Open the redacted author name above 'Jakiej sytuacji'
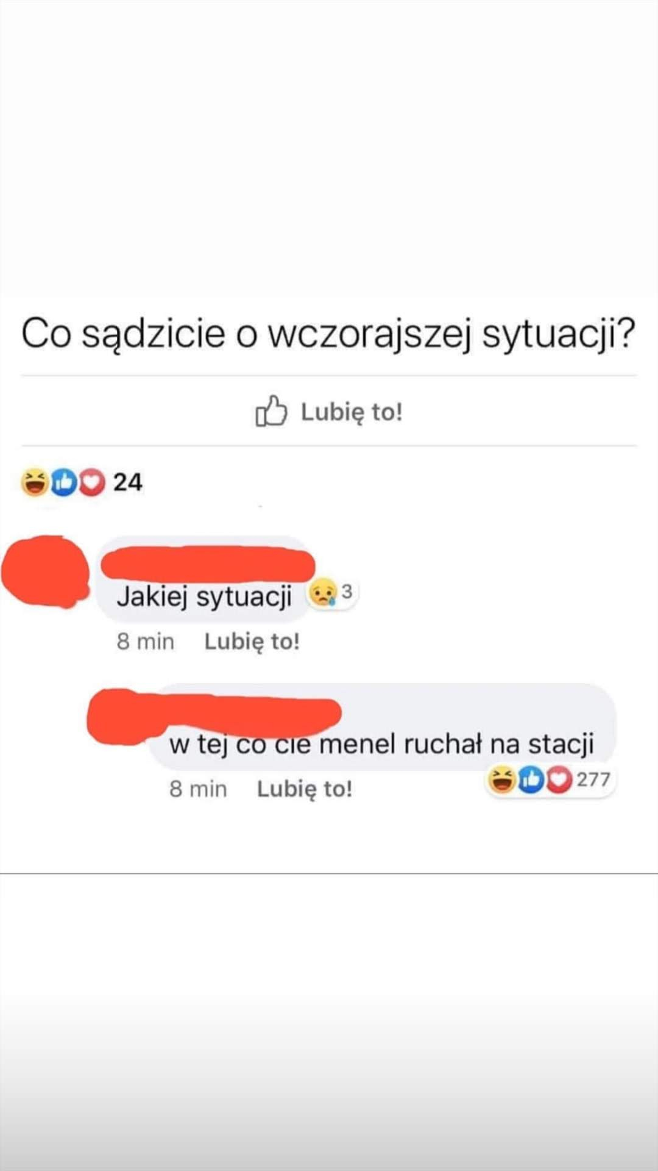Viewport: 658px width, 1171px height. (x=208, y=564)
